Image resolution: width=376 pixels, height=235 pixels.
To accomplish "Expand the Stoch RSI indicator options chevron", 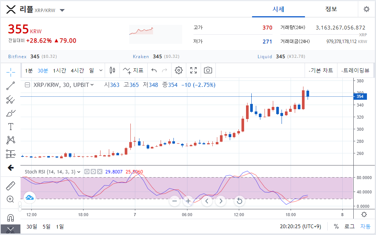I will pos(79,172).
